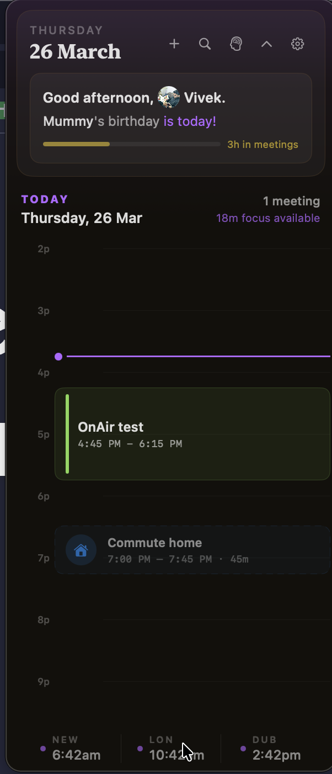Click the '18m focus available' link
This screenshot has height=774, width=332.
coord(268,218)
